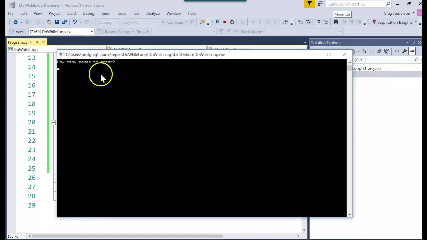Click the console window scroll down arrow
This screenshot has height=240, width=427.
point(350,214)
